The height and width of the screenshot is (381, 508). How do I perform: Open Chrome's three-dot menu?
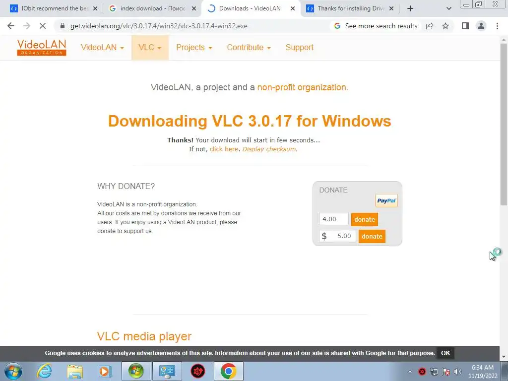[497, 26]
